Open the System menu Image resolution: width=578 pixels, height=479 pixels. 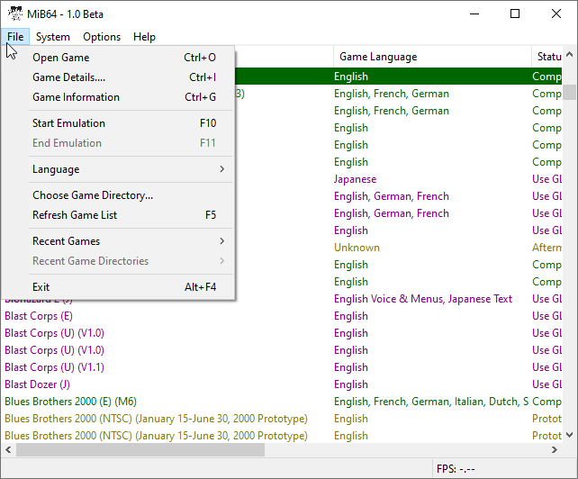[53, 37]
